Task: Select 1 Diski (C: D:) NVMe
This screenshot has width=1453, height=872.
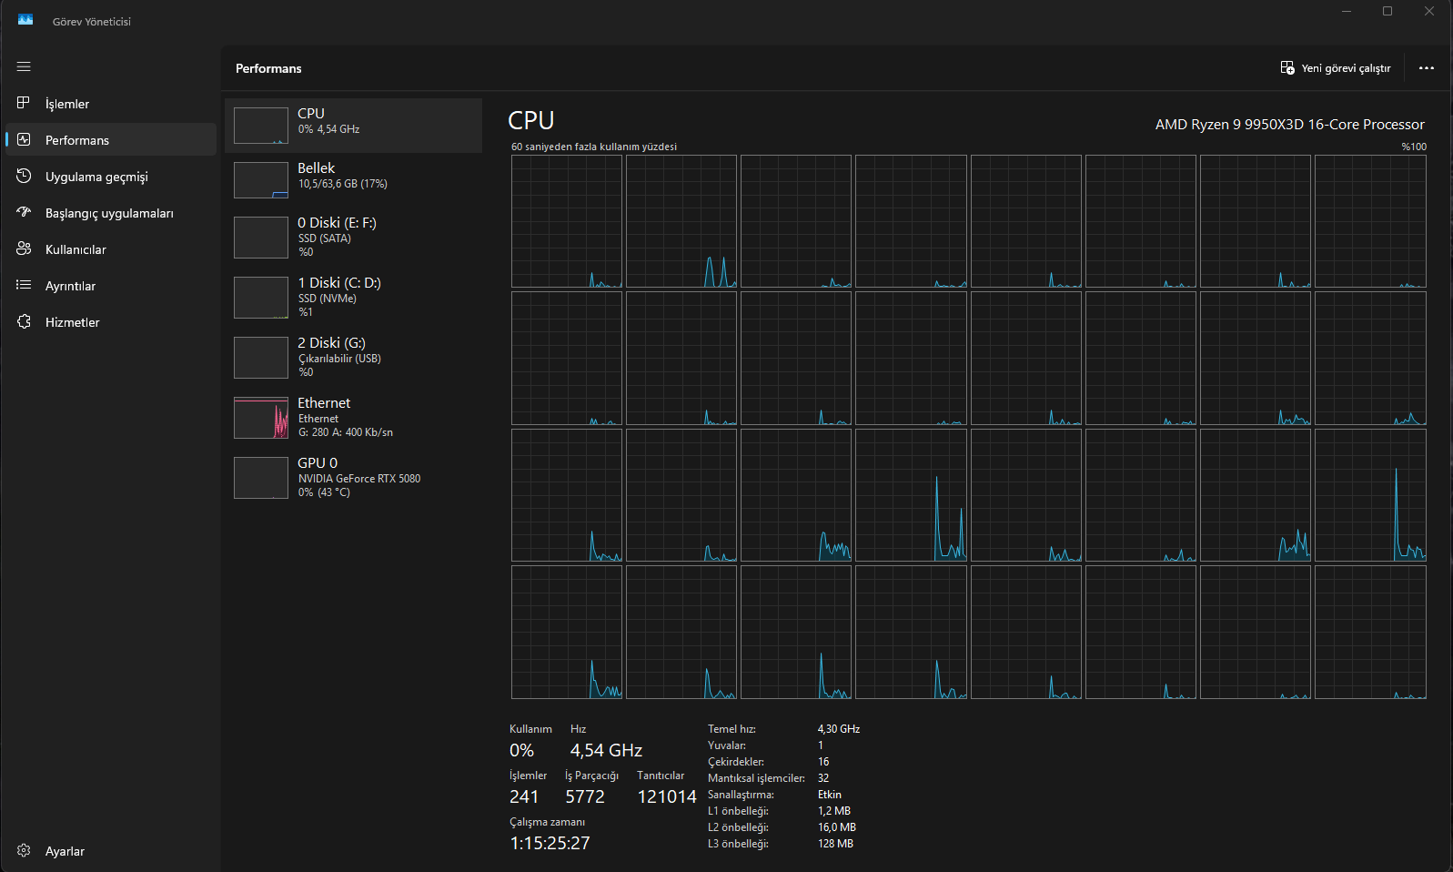Action: click(x=353, y=298)
